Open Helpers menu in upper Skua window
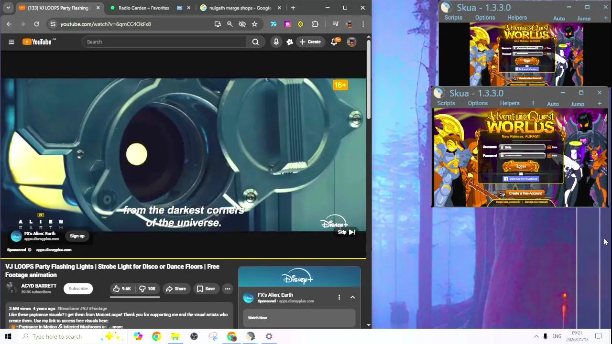Viewport: 612px width, 344px height. point(517,18)
